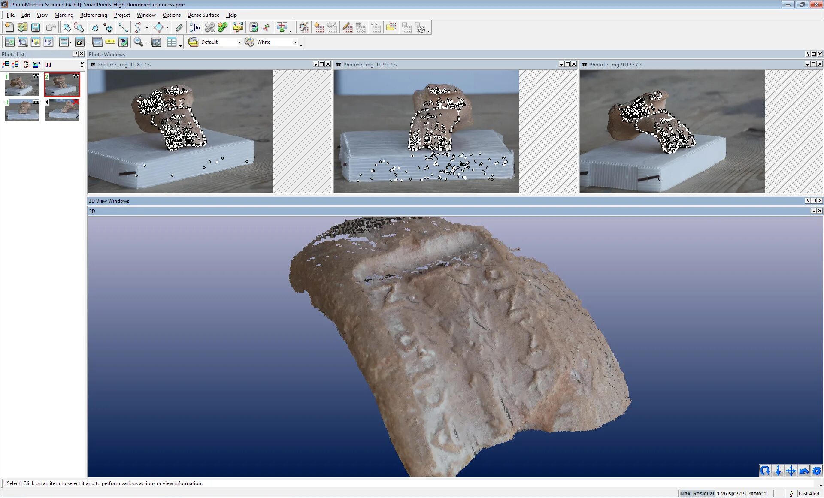The height and width of the screenshot is (498, 824).
Task: Click the green Referencing chain-link icon
Action: pos(222,28)
